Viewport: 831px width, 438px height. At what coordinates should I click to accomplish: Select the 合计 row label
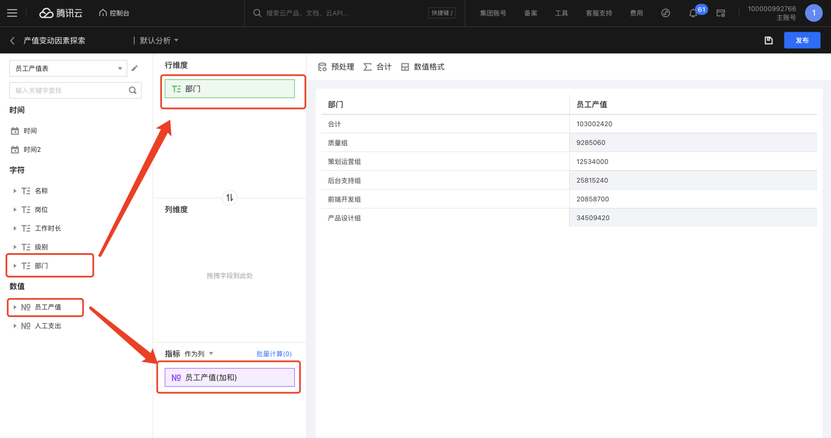point(334,124)
